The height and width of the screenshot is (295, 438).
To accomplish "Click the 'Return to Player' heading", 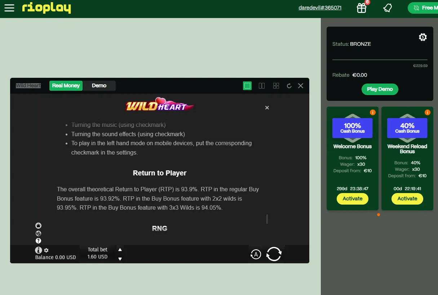I will click(x=160, y=173).
